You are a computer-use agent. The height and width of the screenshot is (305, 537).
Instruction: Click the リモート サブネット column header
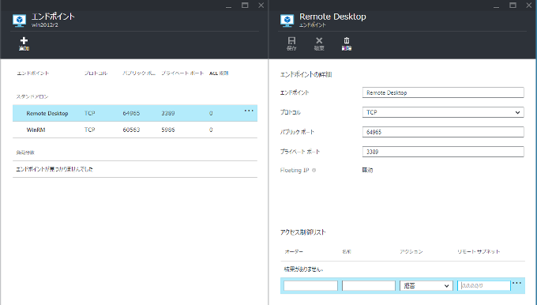point(479,251)
